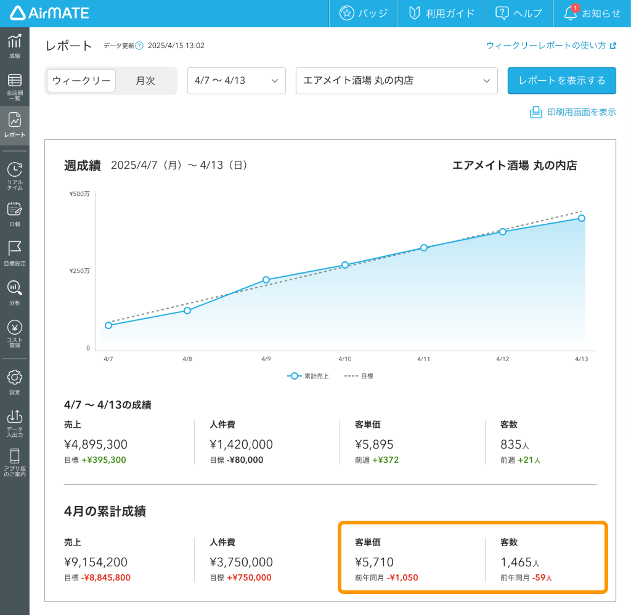631x615 pixels.
Task: Click the weekly 客数 value 835人
Action: 515,444
